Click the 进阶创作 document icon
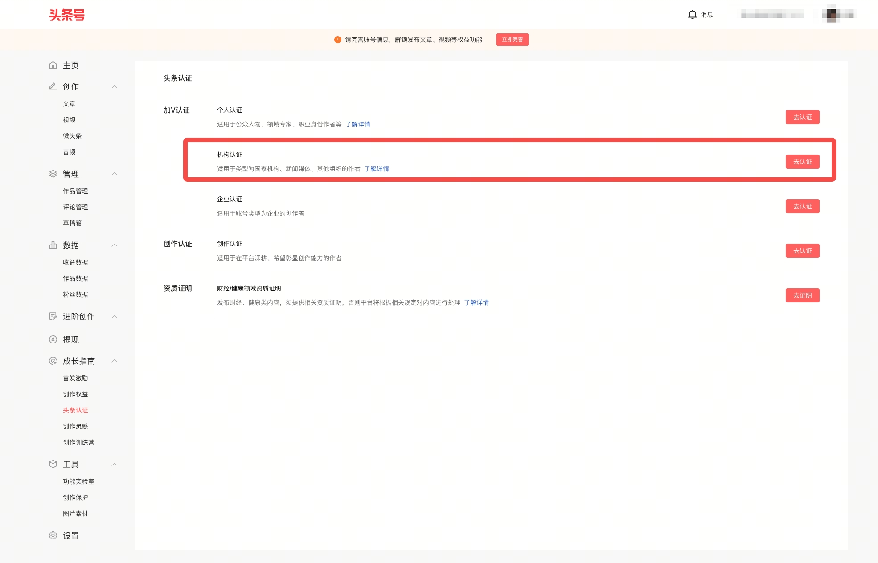 (x=53, y=317)
